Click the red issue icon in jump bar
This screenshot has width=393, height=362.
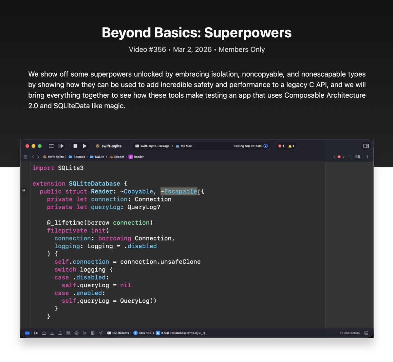click(339, 157)
